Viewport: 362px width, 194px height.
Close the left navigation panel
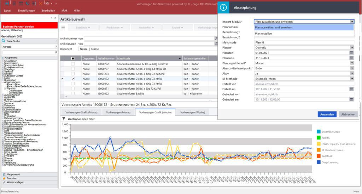55,18
